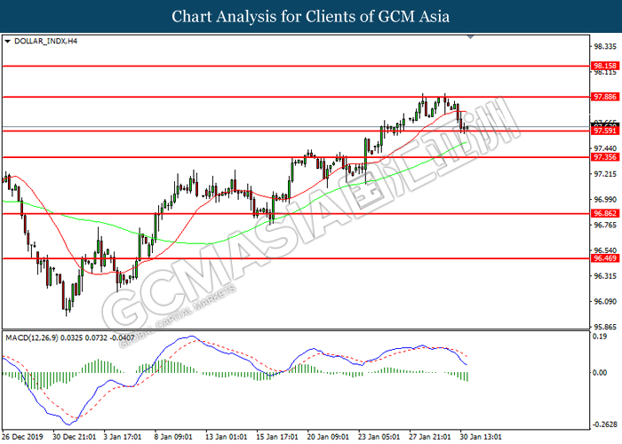The height and width of the screenshot is (444, 622).
Task: Click the Chart Analysis for Clients title
Action: 311,17
